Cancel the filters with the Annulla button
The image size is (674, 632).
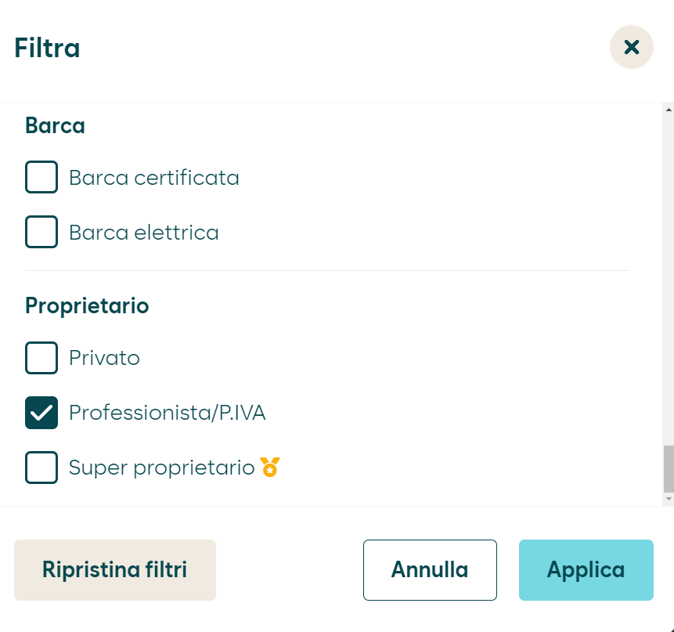click(430, 570)
